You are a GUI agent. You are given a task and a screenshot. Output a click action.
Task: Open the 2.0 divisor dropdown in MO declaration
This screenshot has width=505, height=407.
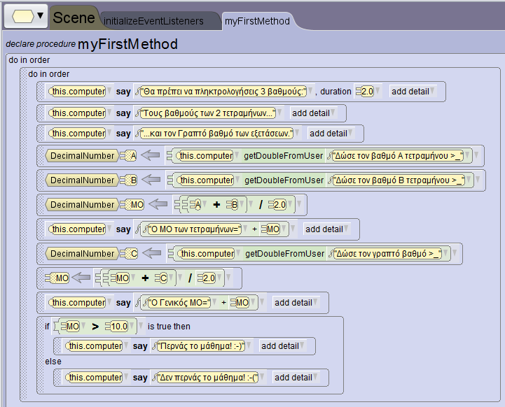[x=290, y=204]
